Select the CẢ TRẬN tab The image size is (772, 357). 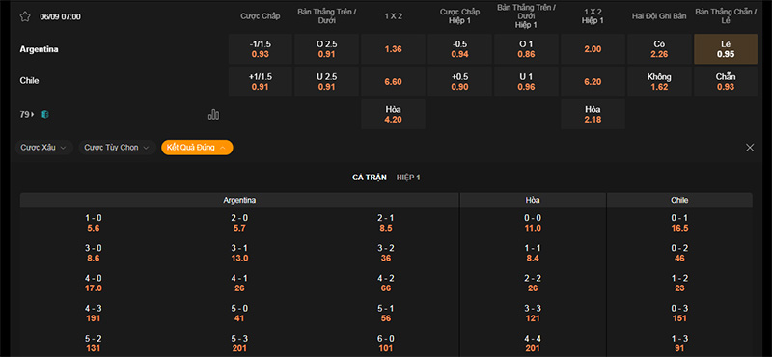tap(370, 178)
